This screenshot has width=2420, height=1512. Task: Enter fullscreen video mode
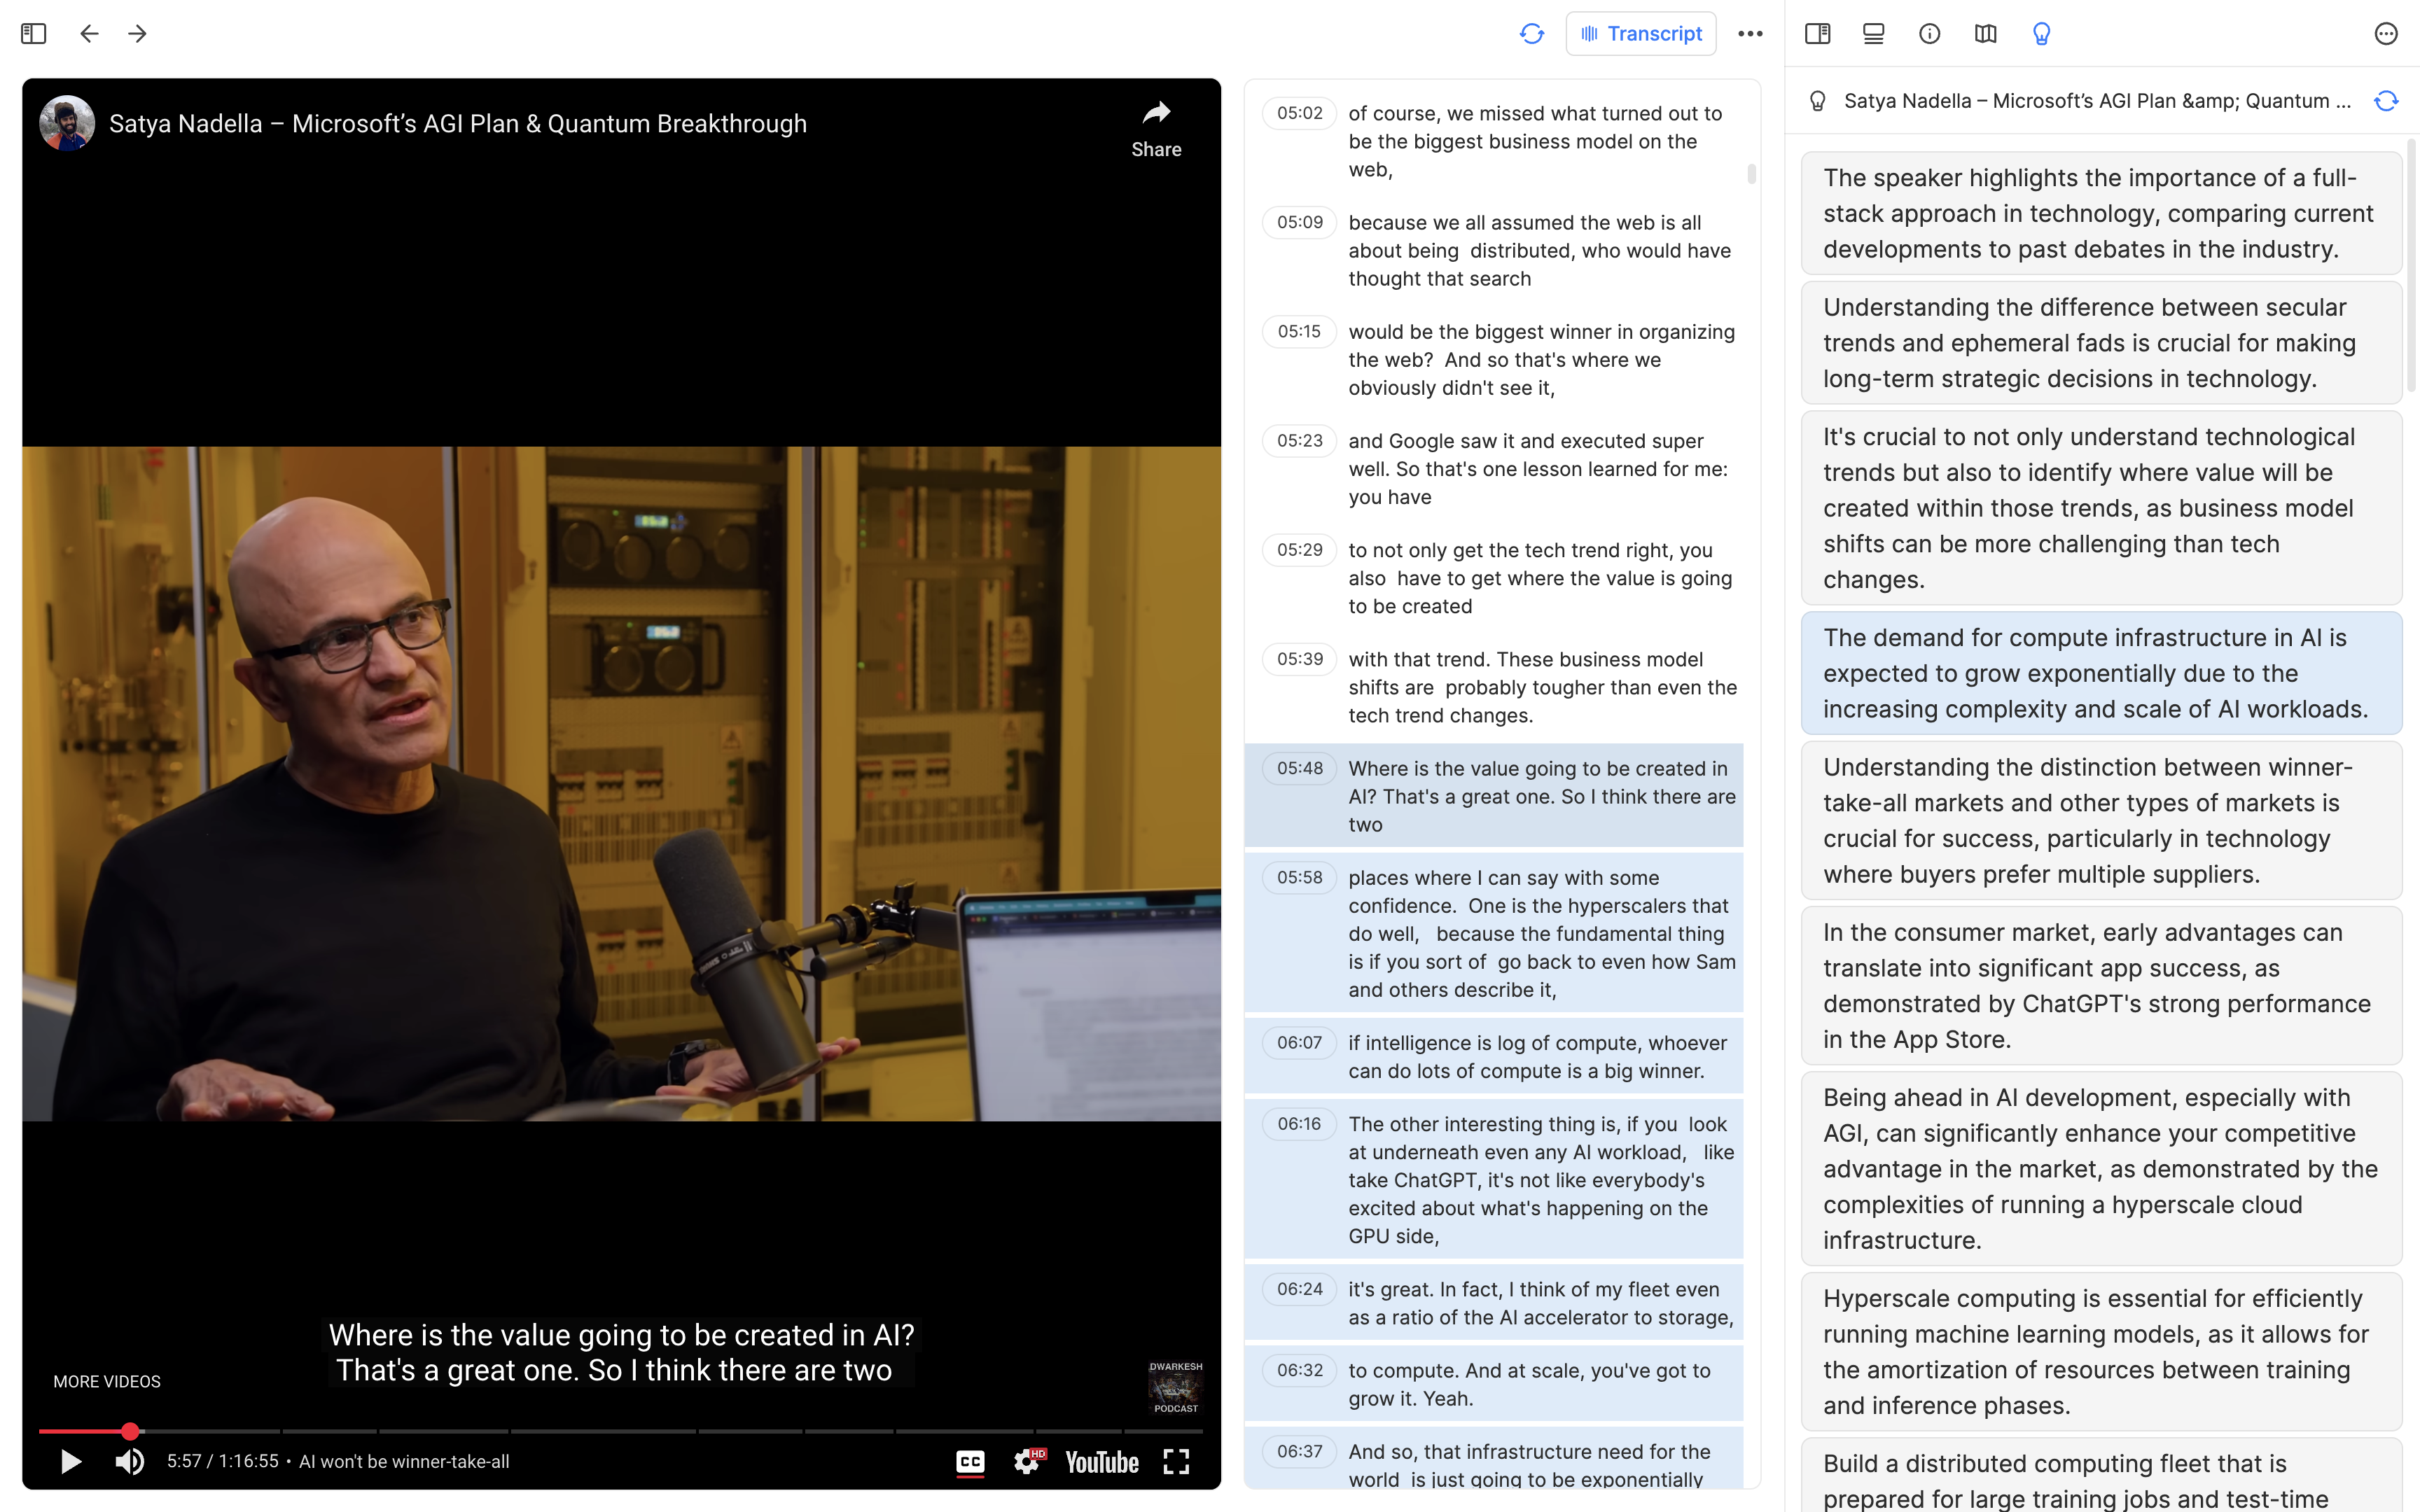click(1176, 1461)
